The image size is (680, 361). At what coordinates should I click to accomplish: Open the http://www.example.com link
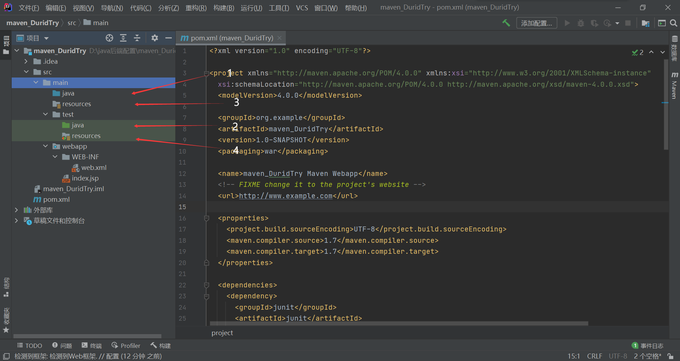click(x=285, y=196)
